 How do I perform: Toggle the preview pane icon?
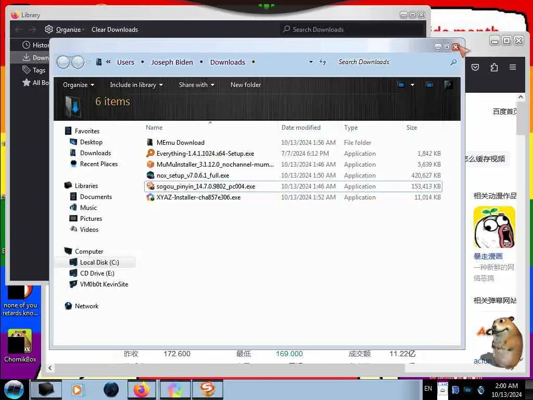click(429, 85)
